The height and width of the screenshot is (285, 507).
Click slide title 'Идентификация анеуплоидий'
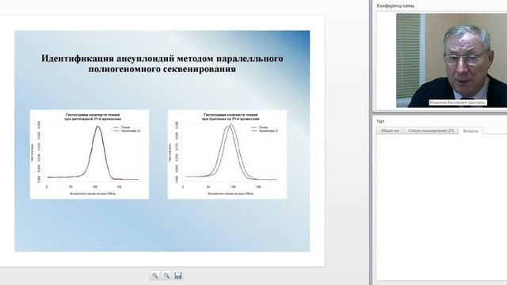(162, 63)
